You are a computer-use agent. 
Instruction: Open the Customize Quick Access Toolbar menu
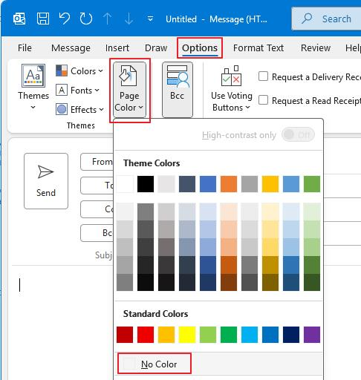(150, 19)
